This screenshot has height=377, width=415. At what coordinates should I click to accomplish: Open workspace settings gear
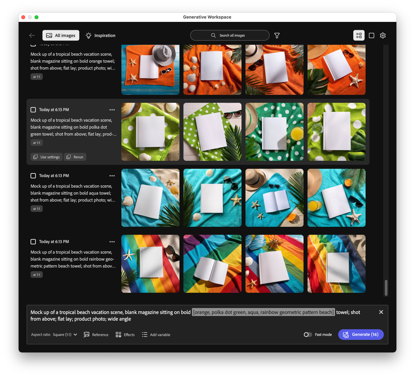pos(383,35)
